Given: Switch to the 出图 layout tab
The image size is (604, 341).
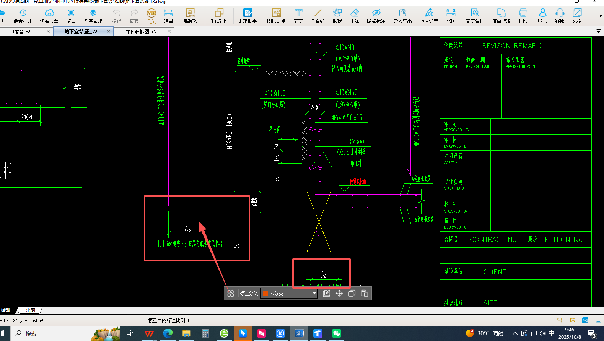Looking at the screenshot, I should coord(31,310).
